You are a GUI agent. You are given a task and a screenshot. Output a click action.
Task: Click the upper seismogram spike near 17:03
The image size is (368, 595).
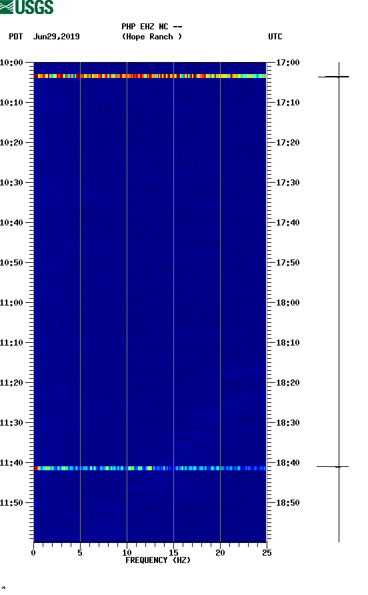tap(333, 77)
